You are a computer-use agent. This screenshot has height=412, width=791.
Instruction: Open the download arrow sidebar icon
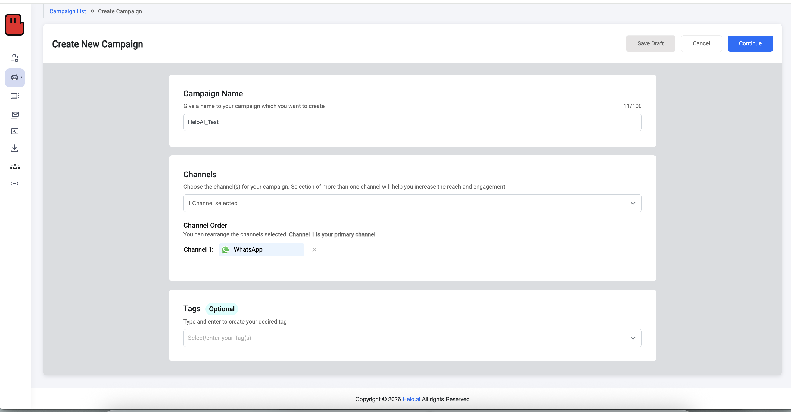14,148
